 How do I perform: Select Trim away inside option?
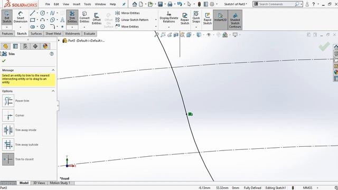coord(8,130)
